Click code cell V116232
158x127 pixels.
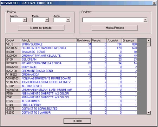[13, 75]
